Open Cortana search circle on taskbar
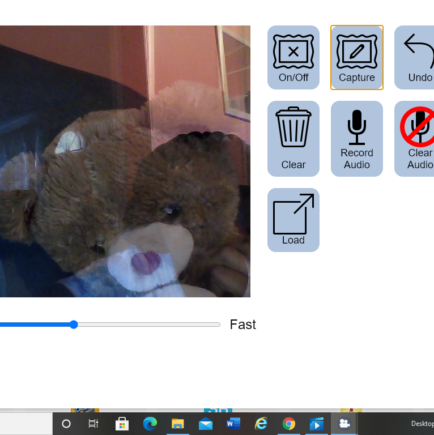 (66, 424)
